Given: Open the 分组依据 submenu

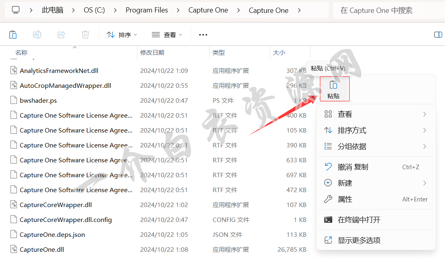Looking at the screenshot, I should click(376, 147).
